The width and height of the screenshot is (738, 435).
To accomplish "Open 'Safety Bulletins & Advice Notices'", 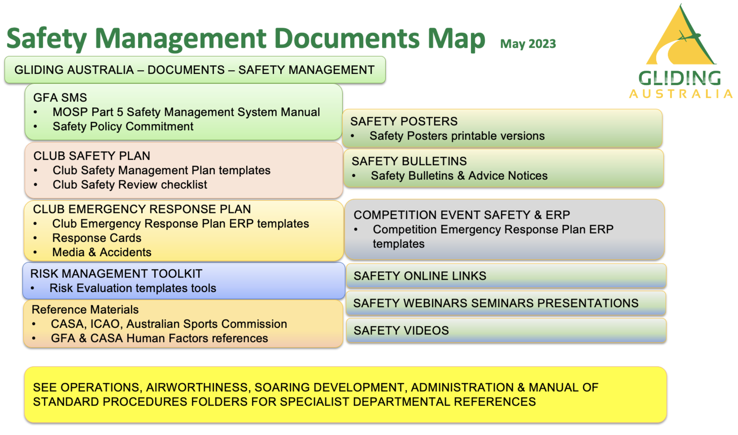I will (x=459, y=176).
